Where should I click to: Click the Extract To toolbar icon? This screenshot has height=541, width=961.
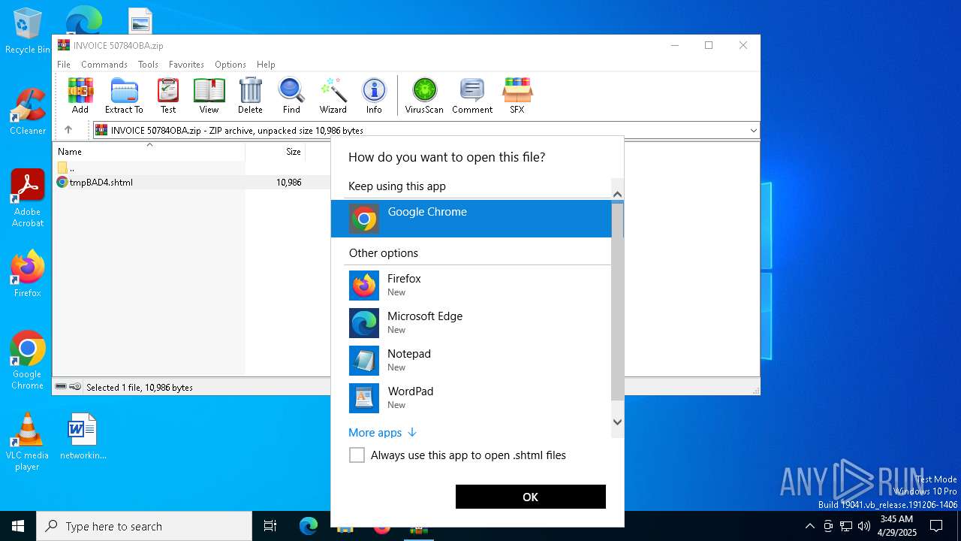click(124, 95)
